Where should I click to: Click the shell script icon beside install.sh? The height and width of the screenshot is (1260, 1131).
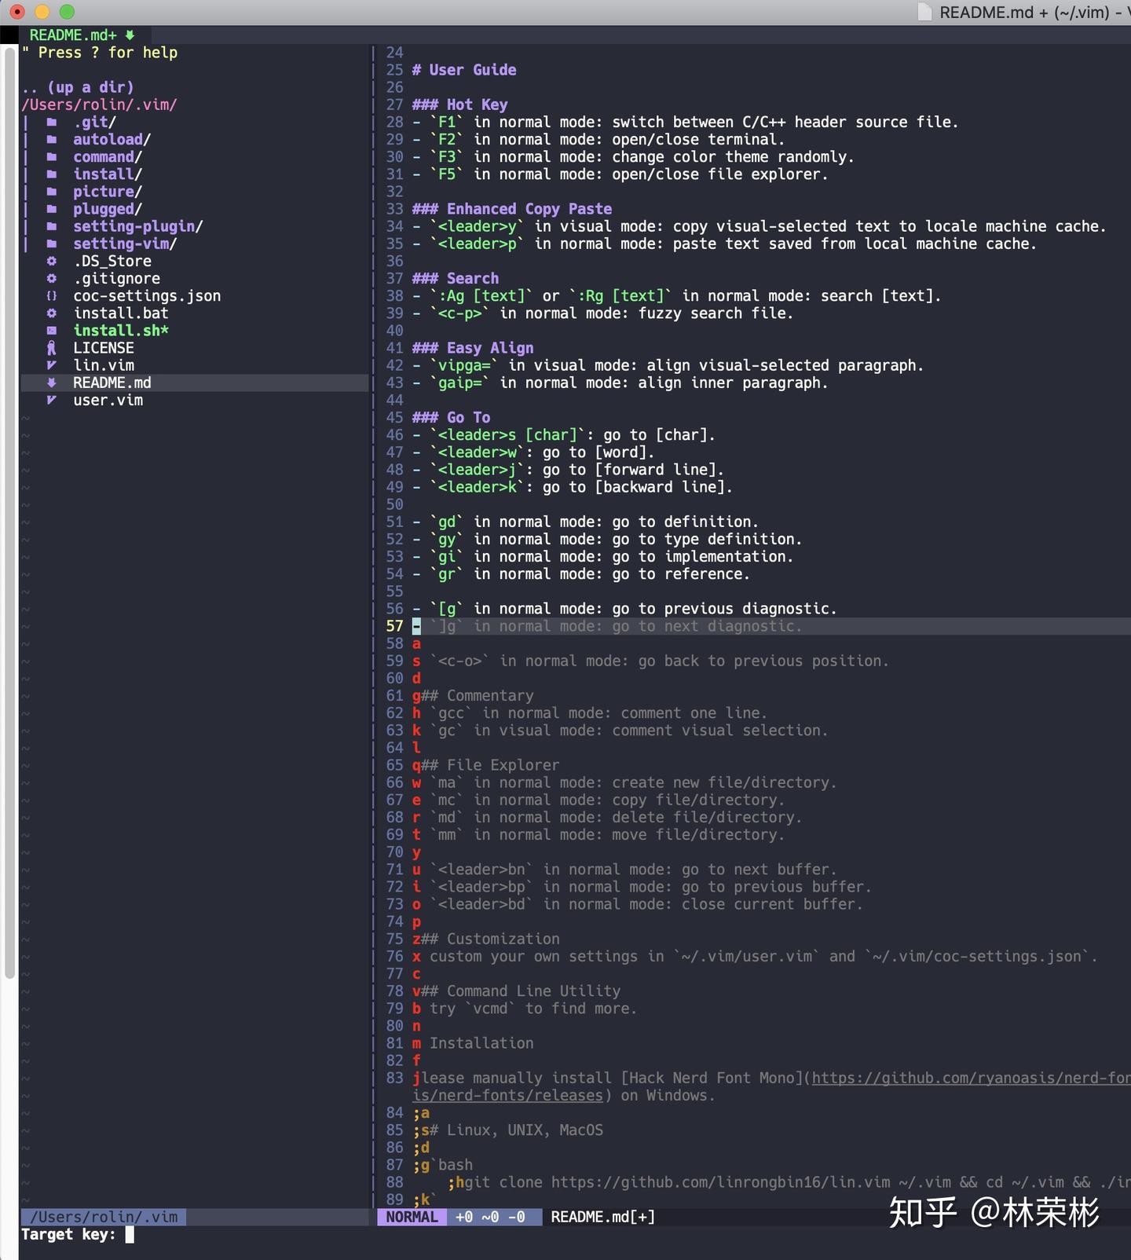pos(52,331)
